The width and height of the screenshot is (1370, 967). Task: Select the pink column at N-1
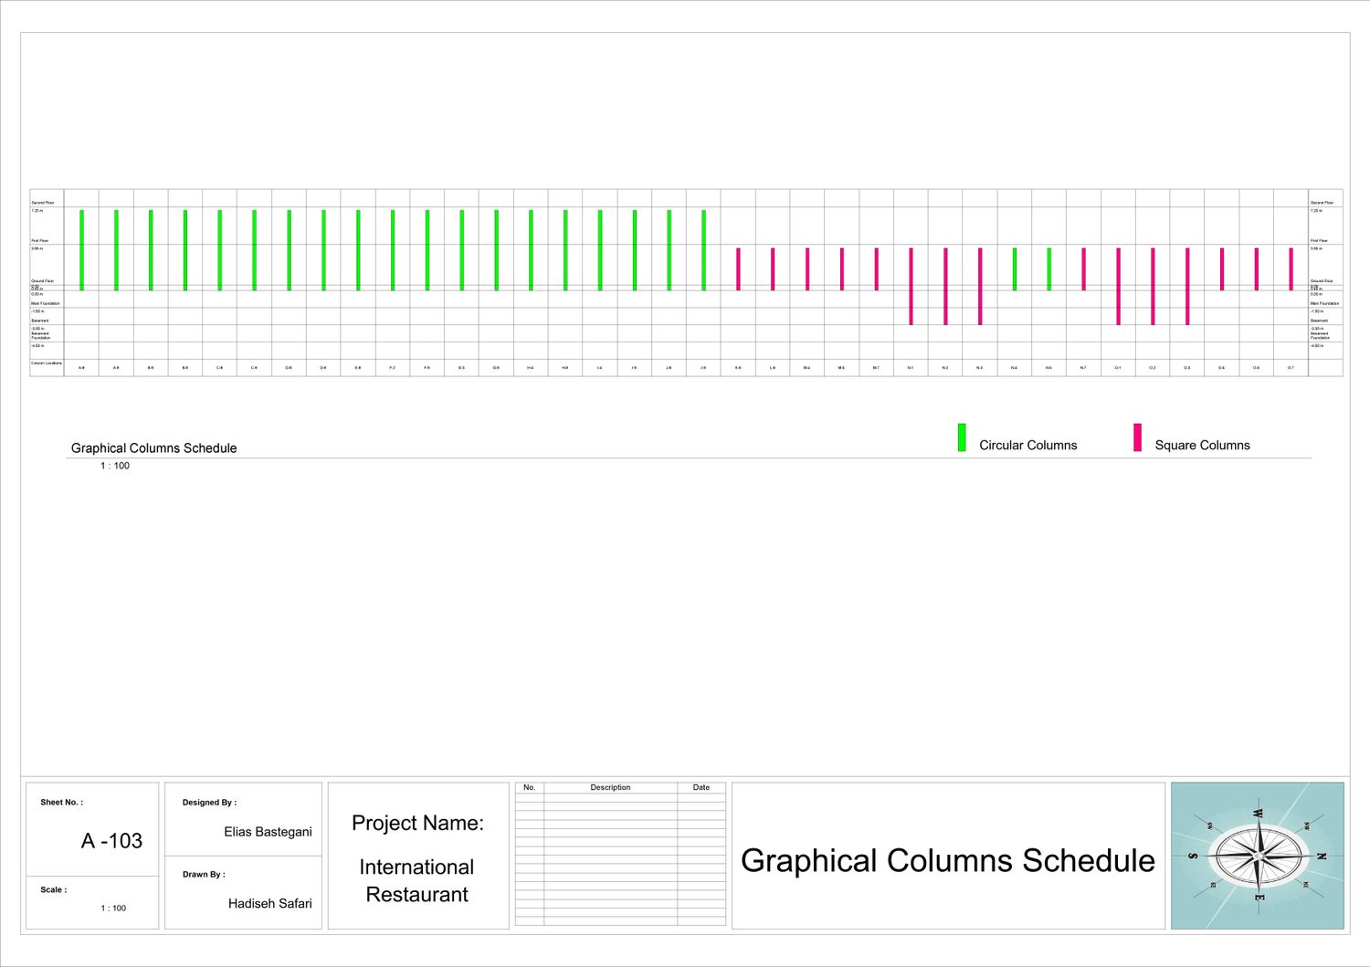[911, 286]
